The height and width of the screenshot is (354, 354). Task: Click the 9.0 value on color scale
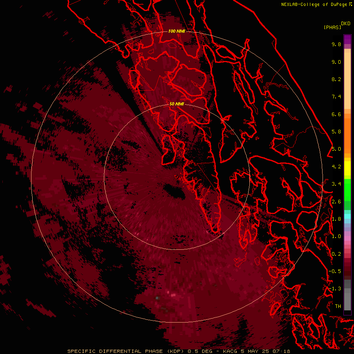coord(336,62)
